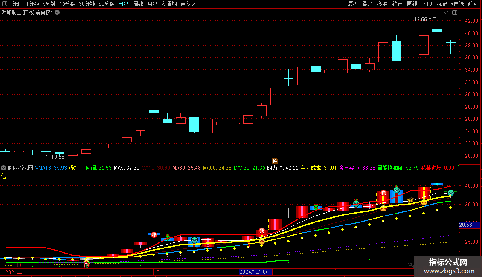Click the 2024年 time axis label

(x=14, y=272)
